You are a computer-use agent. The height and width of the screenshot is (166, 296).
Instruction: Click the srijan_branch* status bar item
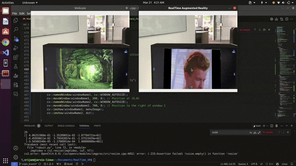[28, 164]
